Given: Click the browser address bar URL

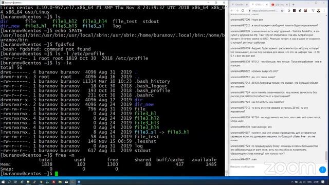Looking at the screenshot, I should [x=265, y=10].
